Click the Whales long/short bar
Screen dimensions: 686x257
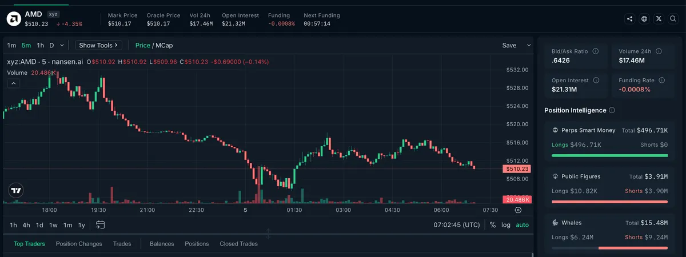609,248
